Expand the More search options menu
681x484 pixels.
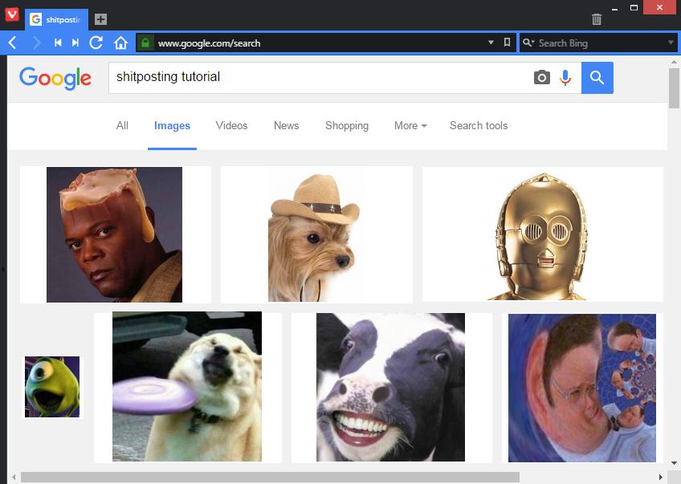(x=410, y=126)
